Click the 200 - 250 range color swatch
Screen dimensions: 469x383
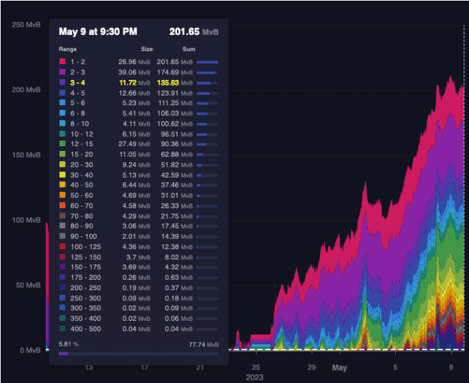[62, 287]
